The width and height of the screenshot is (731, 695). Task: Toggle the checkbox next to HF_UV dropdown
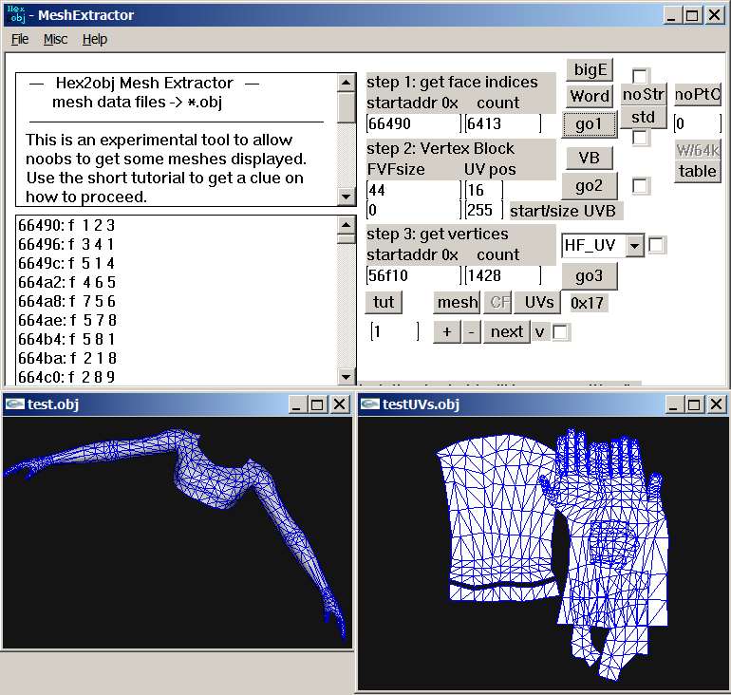pyautogui.click(x=656, y=245)
